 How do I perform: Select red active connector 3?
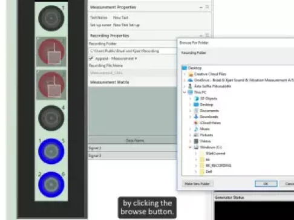pos(51,85)
